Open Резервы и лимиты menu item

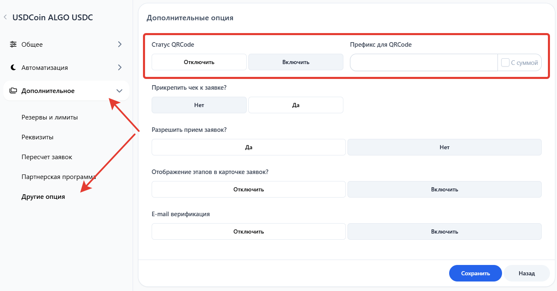[x=50, y=117]
